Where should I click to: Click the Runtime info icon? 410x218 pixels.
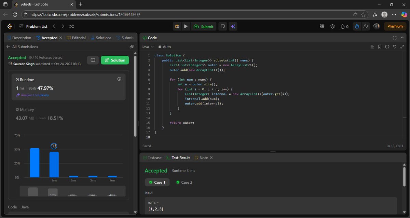(119, 79)
